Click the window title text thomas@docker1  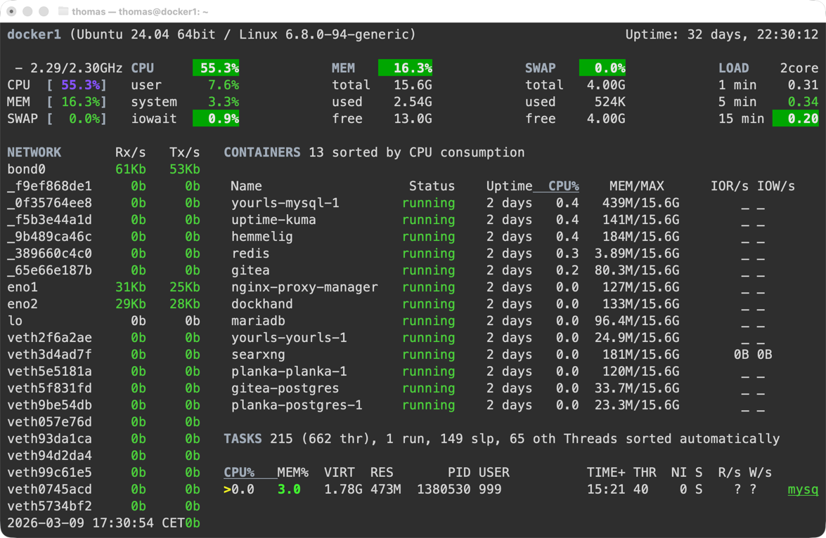(x=140, y=11)
